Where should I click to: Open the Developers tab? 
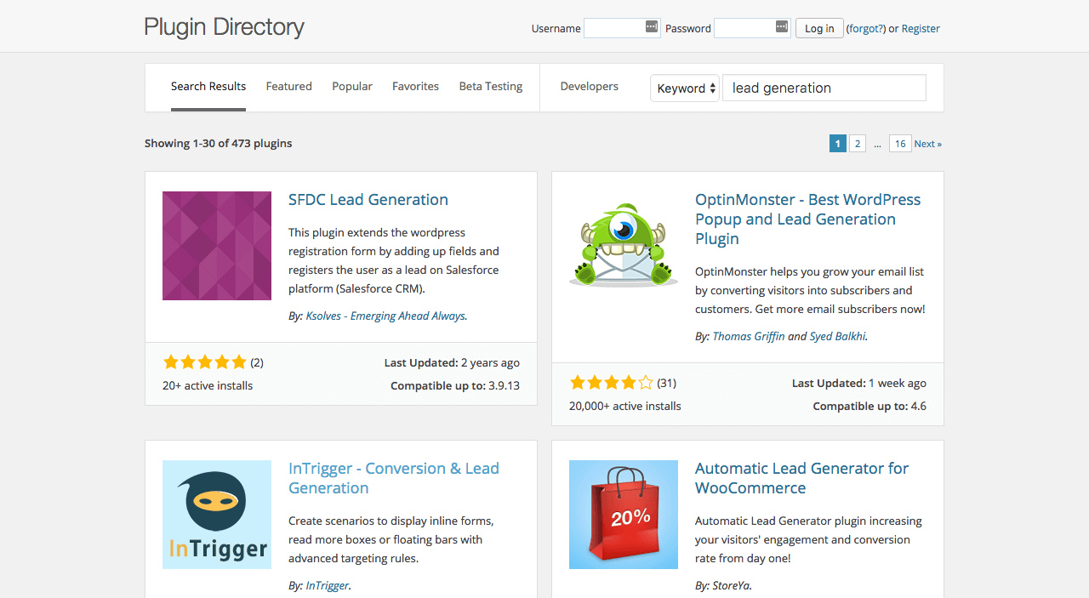589,87
